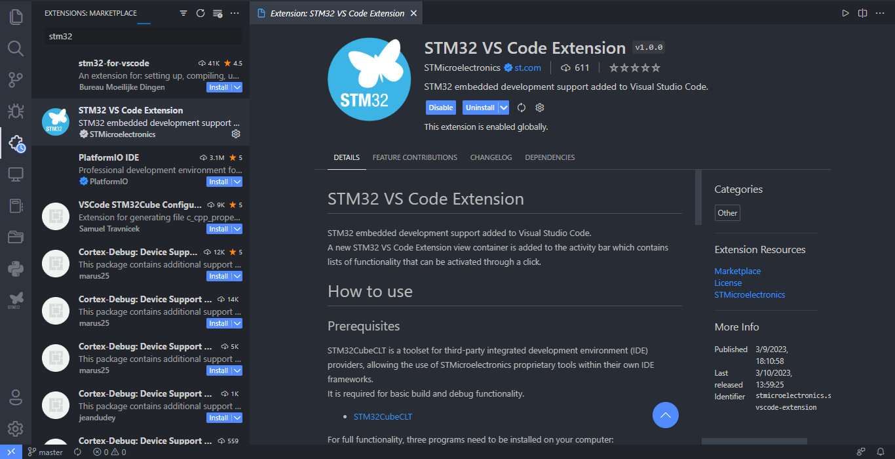Refresh the extensions marketplace list

pyautogui.click(x=200, y=12)
